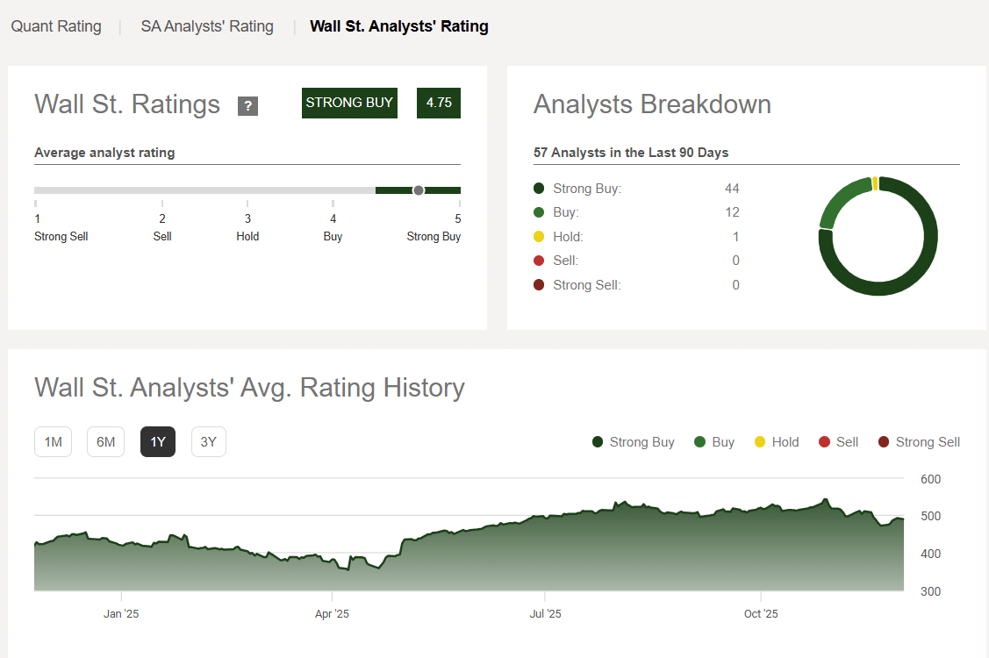This screenshot has width=989, height=658.
Task: Click the STRONG BUY rating badge
Action: pos(349,103)
